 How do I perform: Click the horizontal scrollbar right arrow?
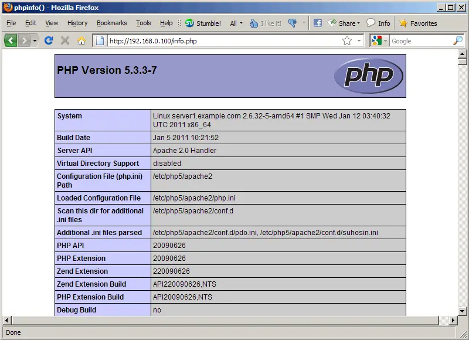[453, 320]
